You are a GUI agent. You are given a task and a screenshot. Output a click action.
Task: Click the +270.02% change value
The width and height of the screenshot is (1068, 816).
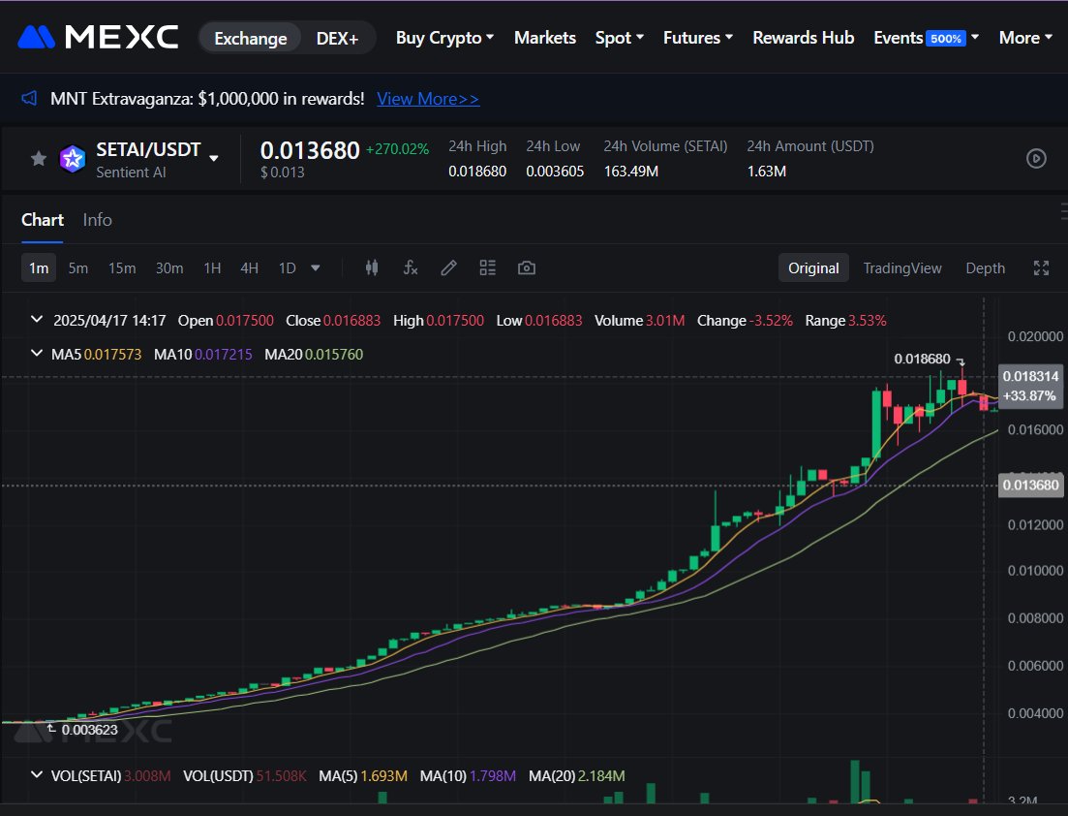pyautogui.click(x=398, y=148)
